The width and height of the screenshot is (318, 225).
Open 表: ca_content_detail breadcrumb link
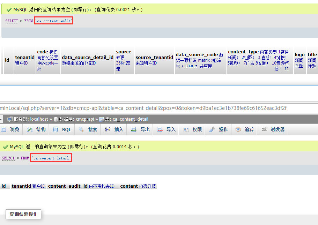(x=127, y=119)
